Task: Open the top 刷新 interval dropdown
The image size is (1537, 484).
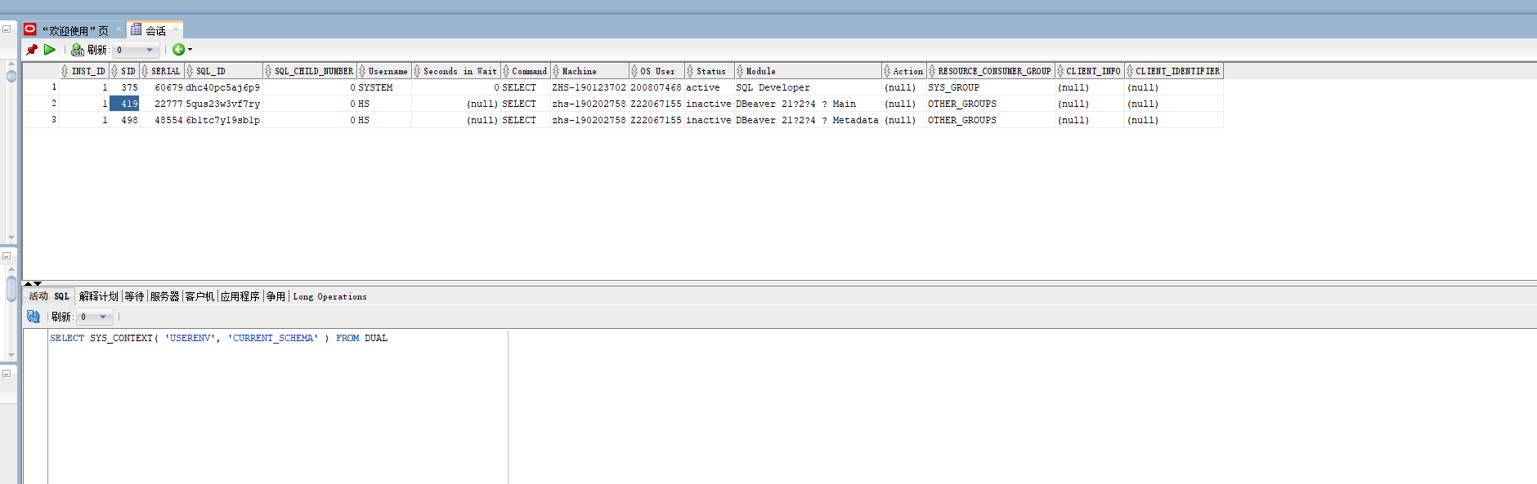Action: [149, 50]
